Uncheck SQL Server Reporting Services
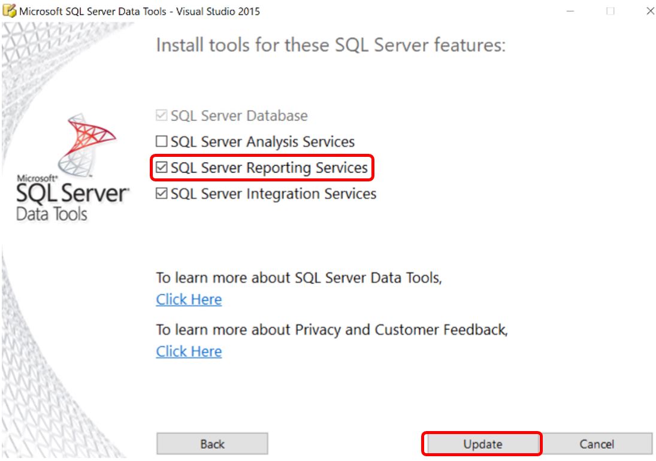 point(162,168)
